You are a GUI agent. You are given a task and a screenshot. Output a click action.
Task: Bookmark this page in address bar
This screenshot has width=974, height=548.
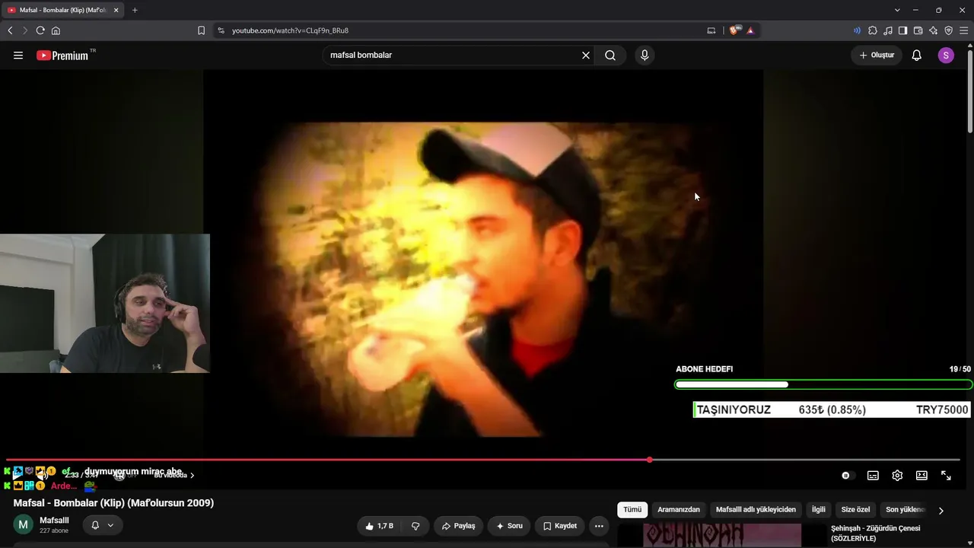[201, 30]
